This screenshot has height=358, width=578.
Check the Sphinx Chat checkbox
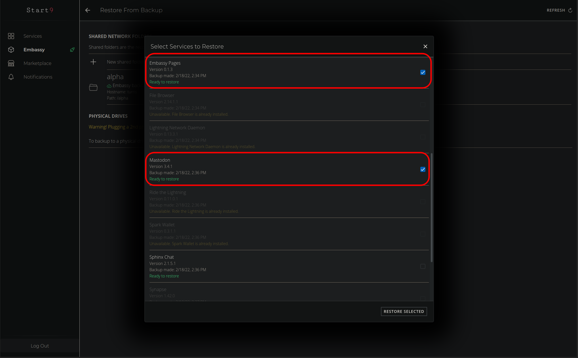coord(423,266)
